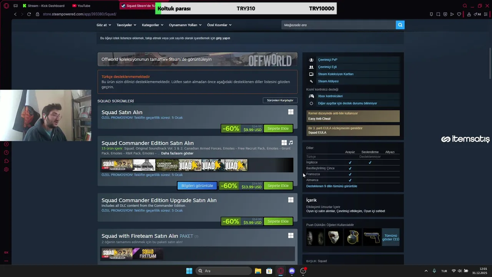Click the 'giriş yapın' login link
The image size is (492, 277).
pyautogui.click(x=223, y=38)
